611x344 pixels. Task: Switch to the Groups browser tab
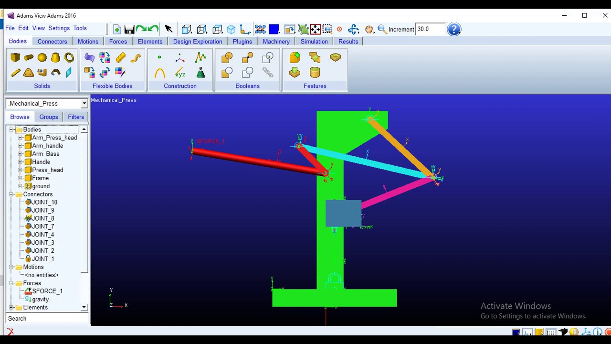49,117
